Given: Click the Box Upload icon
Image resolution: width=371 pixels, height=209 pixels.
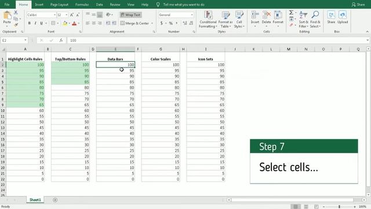Looking at the screenshot, I should 343,15.
